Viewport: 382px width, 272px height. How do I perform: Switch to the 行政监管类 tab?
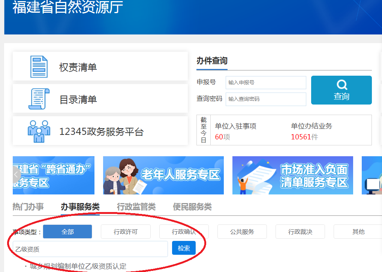point(136,207)
